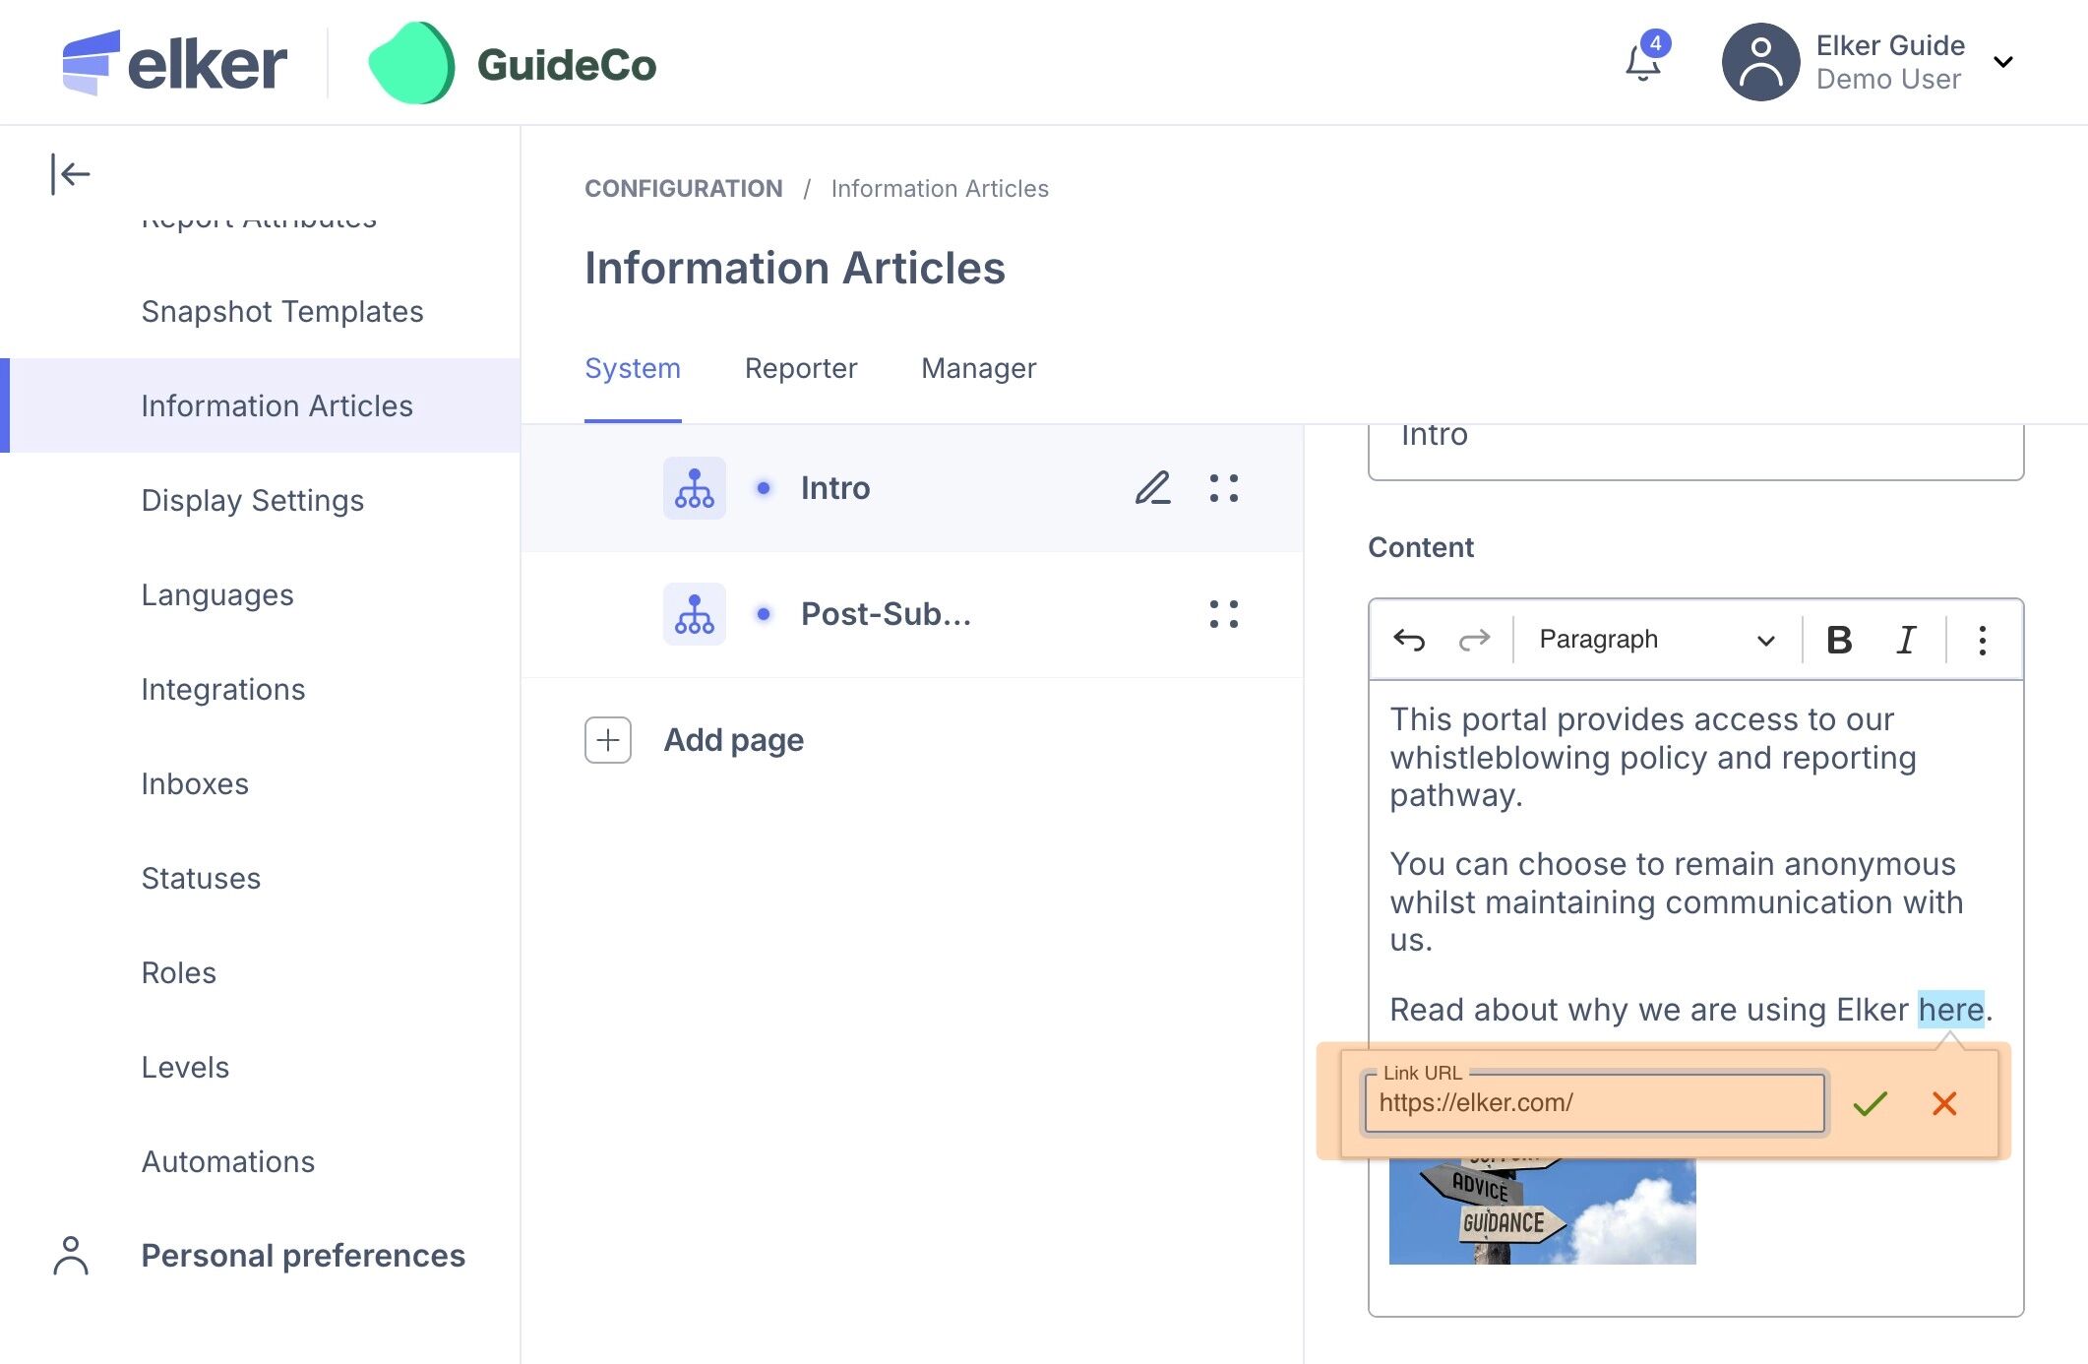Cancel link editing with red X
2088x1364 pixels.
click(1943, 1103)
